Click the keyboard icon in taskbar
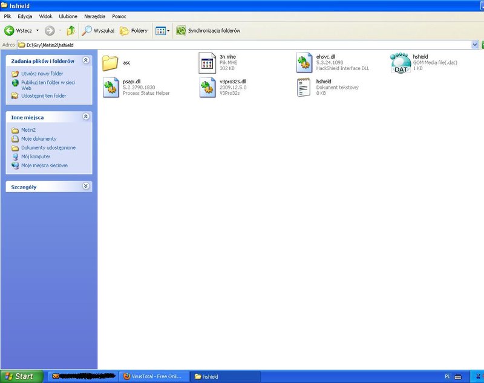This screenshot has height=383, width=484. coord(458,376)
